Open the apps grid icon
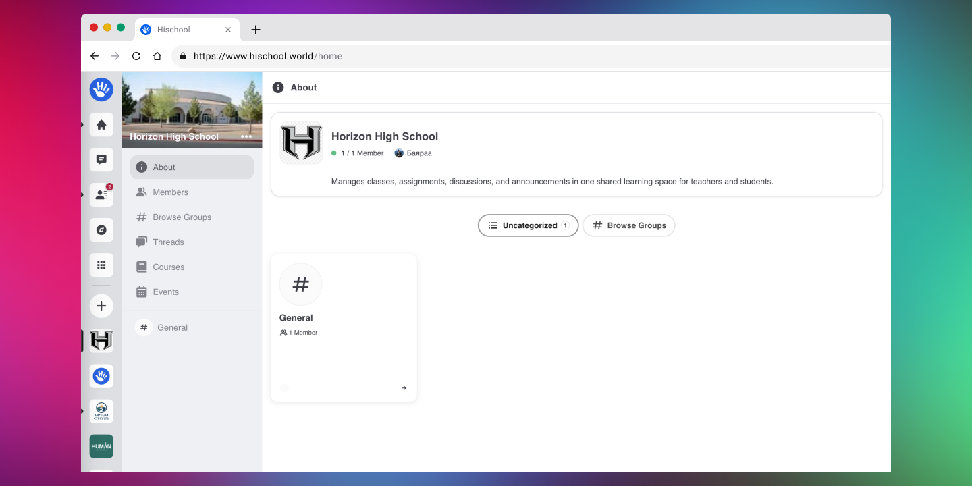Image resolution: width=972 pixels, height=486 pixels. point(101,265)
